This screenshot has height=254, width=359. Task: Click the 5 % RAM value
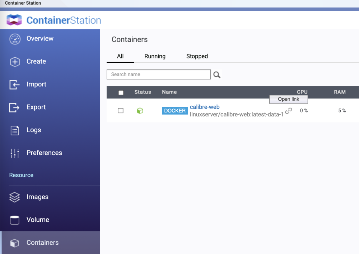(342, 111)
